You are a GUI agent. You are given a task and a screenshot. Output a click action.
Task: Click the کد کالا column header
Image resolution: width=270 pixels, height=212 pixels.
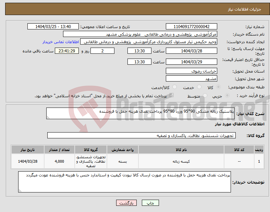pyautogui.click(x=239, y=150)
